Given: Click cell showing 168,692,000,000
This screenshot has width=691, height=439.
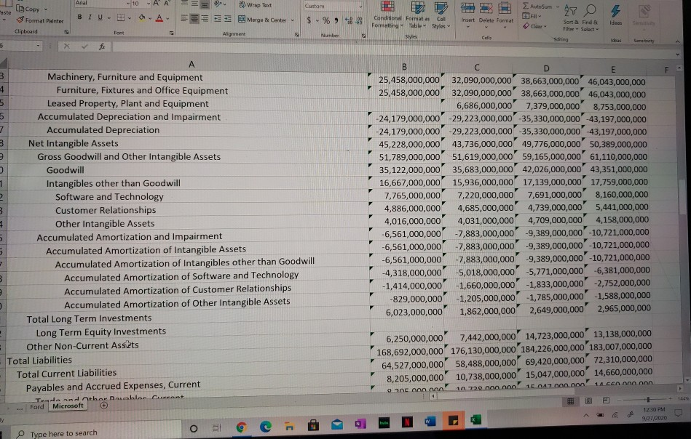Looking at the screenshot, I should click(x=409, y=352).
